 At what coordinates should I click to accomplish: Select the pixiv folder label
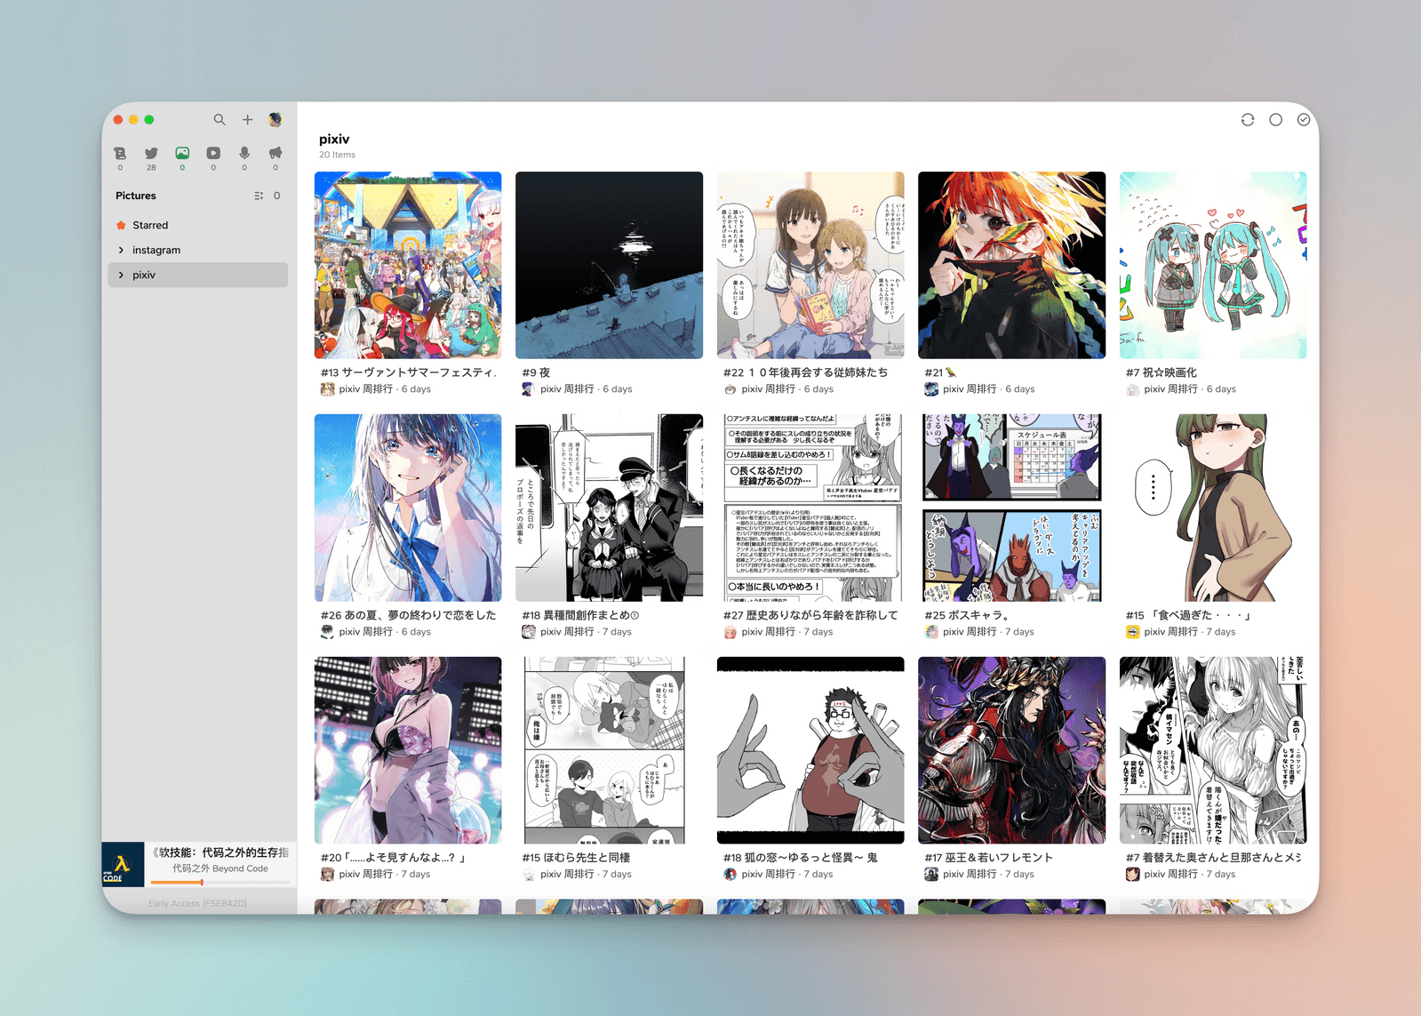point(144,275)
